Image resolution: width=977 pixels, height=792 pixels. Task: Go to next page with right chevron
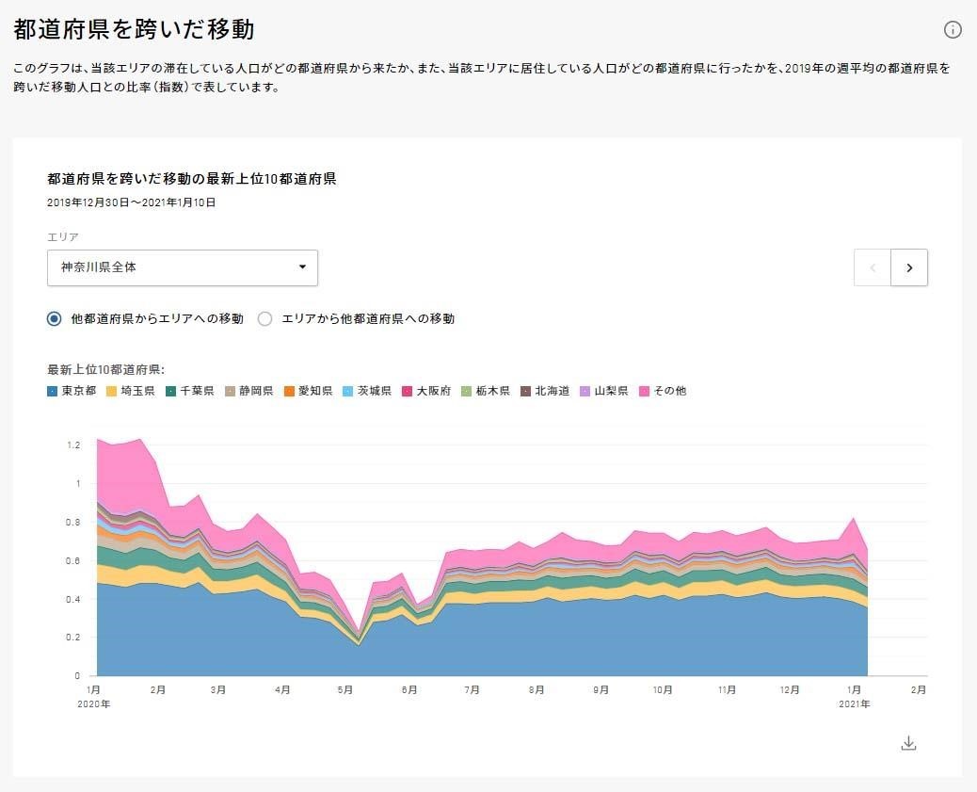(909, 267)
